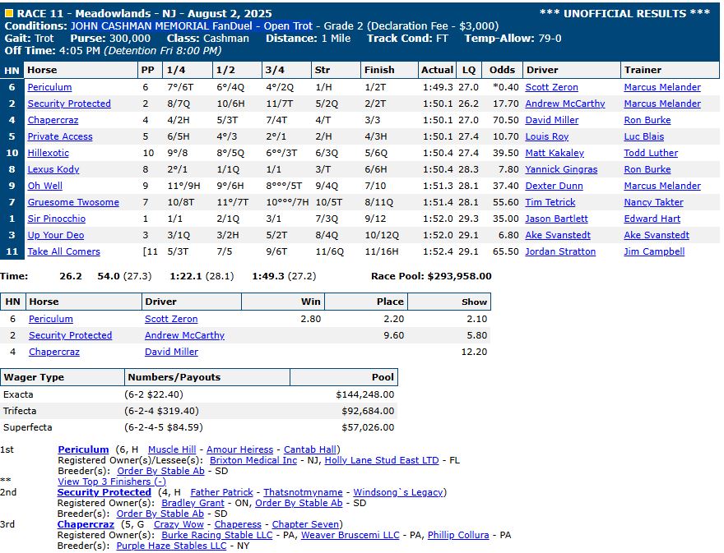The height and width of the screenshot is (553, 724).
Task: Open owner Brixton Medical Inc link
Action: tap(253, 460)
